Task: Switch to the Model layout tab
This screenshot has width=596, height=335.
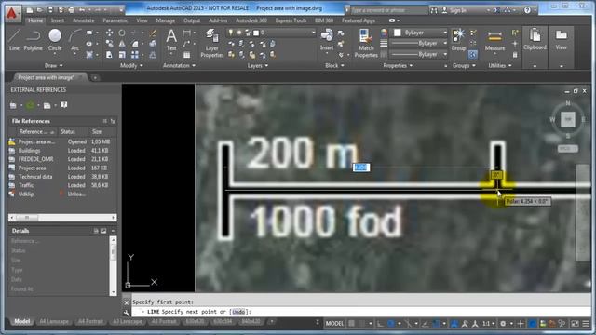Action: click(21, 321)
